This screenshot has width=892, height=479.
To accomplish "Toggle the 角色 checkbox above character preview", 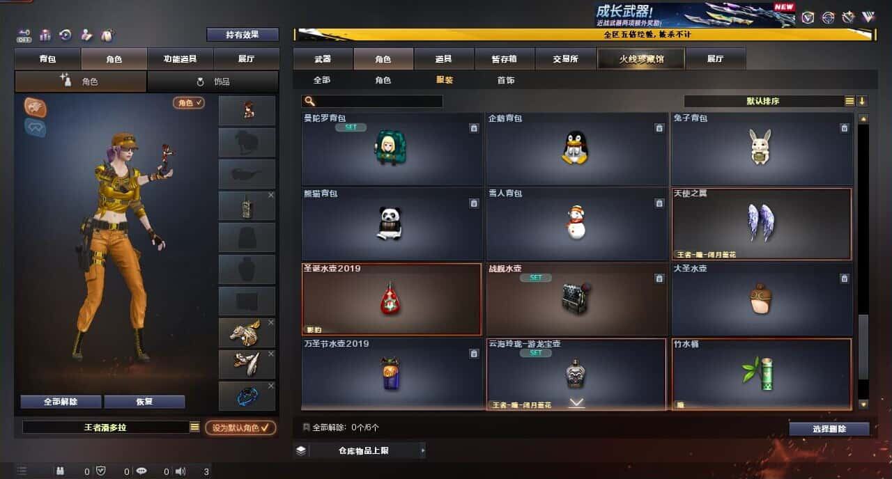I will click(189, 102).
